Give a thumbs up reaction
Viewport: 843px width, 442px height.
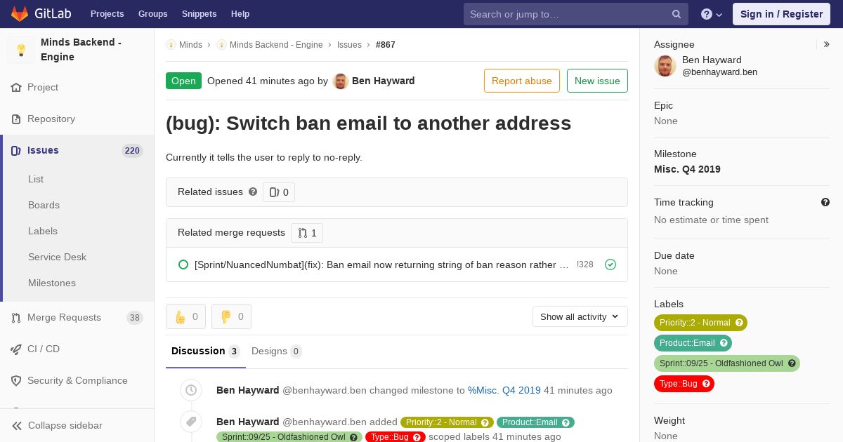(185, 316)
